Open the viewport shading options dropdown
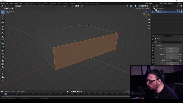Image resolution: width=183 pixels, height=103 pixels. [x=150, y=6]
